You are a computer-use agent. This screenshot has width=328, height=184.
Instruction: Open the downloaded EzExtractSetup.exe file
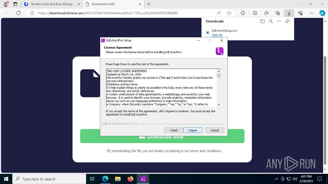click(217, 35)
